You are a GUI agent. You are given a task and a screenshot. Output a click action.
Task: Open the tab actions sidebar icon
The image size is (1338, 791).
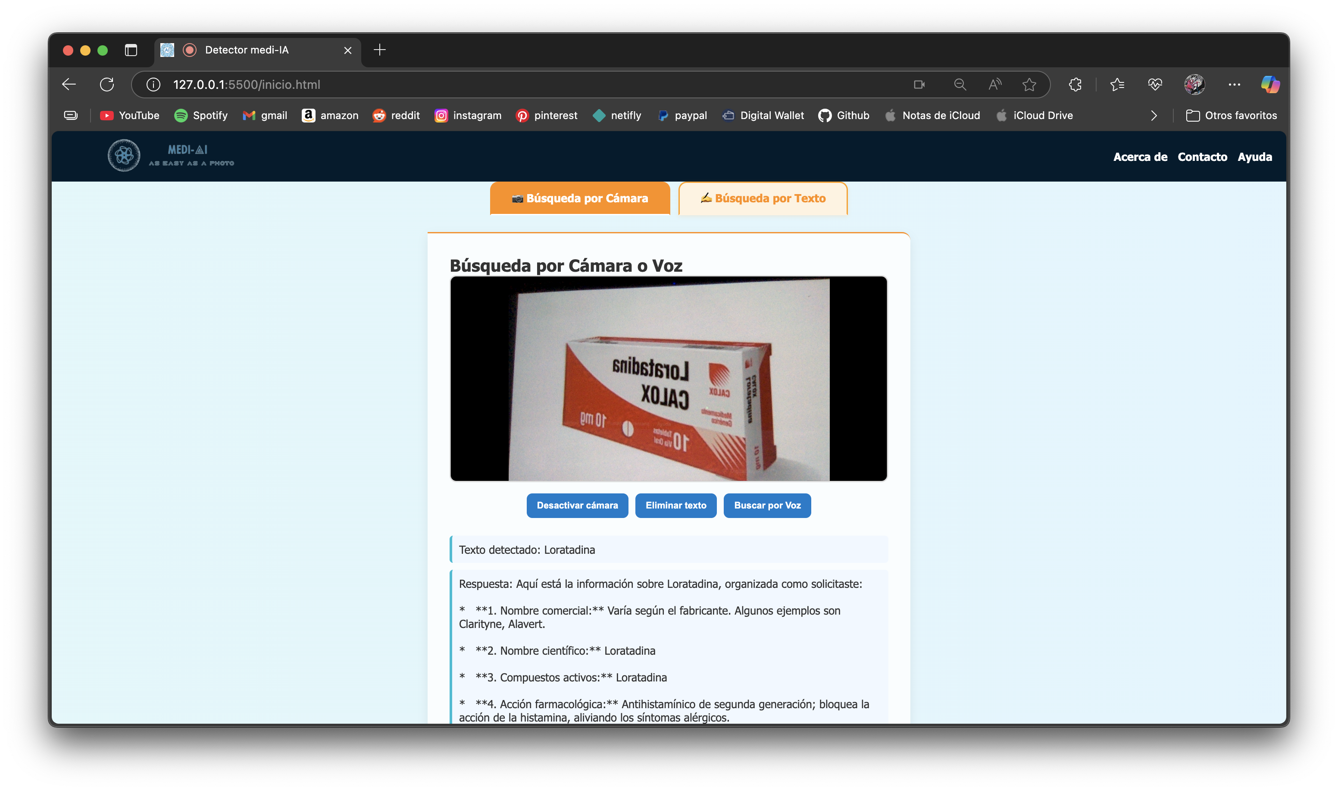(131, 50)
